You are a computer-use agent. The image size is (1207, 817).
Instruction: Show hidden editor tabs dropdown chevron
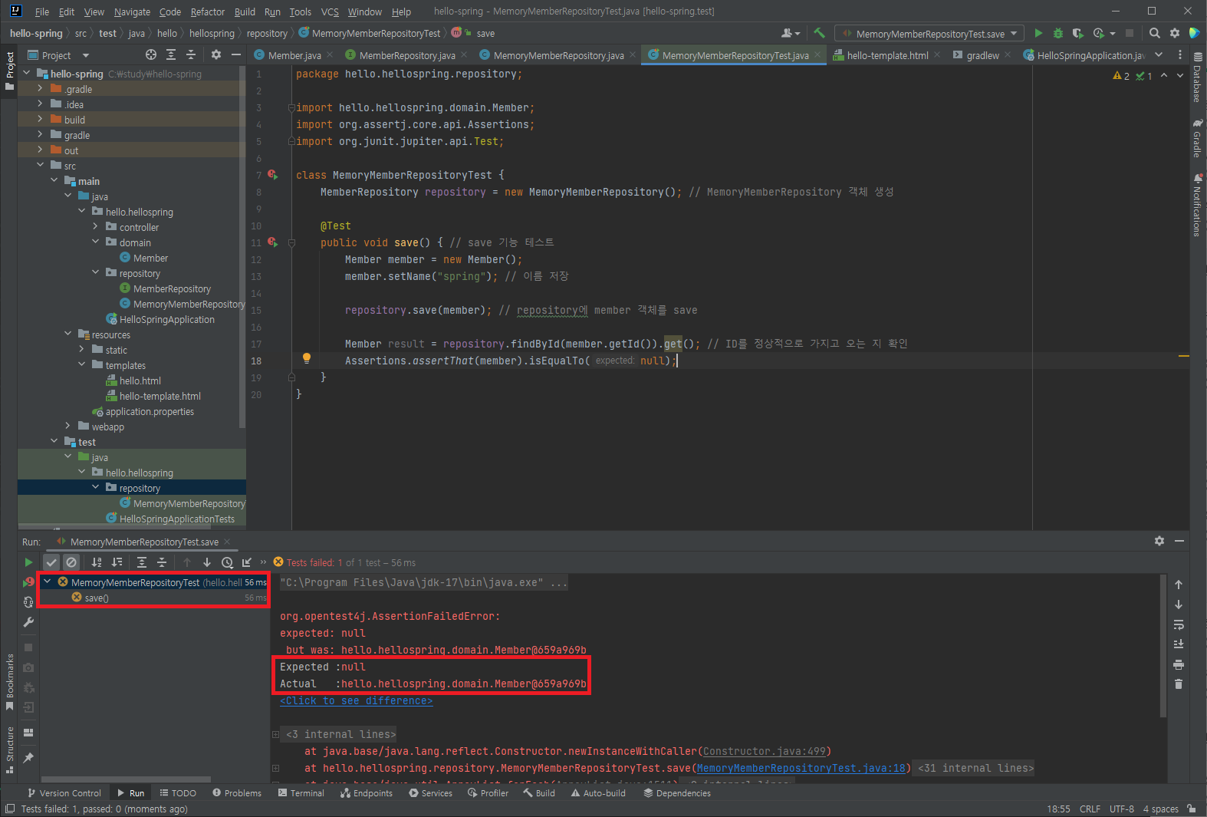pos(1159,54)
